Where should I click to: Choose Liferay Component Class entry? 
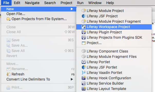pos(114,51)
